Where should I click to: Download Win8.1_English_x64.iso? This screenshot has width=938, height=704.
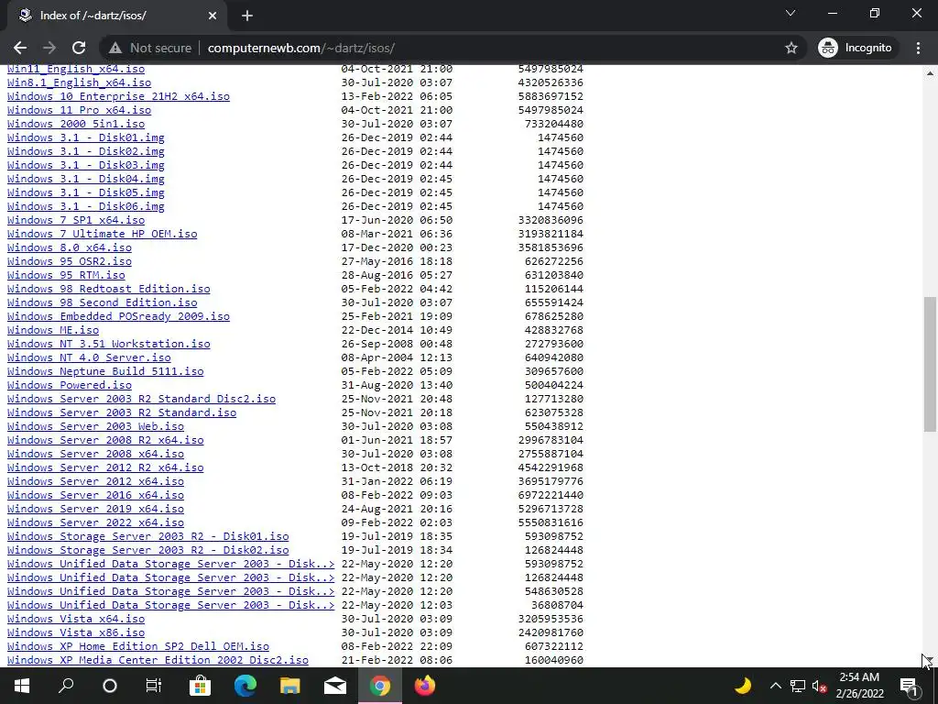pos(79,82)
